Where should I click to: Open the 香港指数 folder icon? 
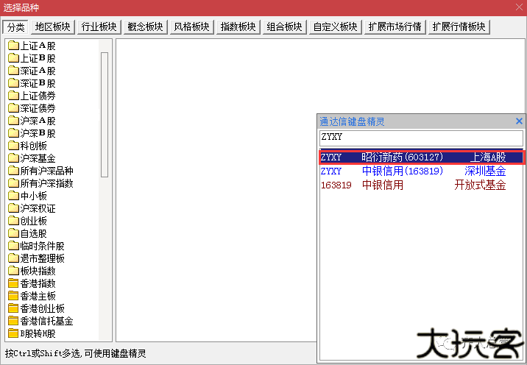[13, 283]
